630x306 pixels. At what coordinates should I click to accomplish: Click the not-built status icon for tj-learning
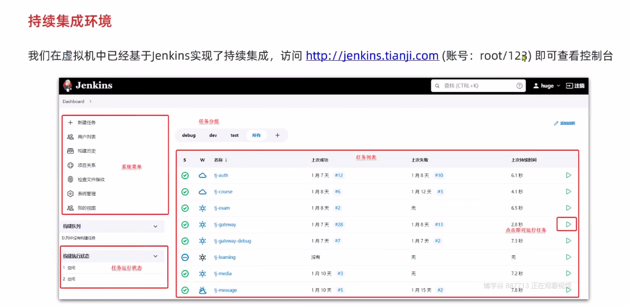coord(185,258)
